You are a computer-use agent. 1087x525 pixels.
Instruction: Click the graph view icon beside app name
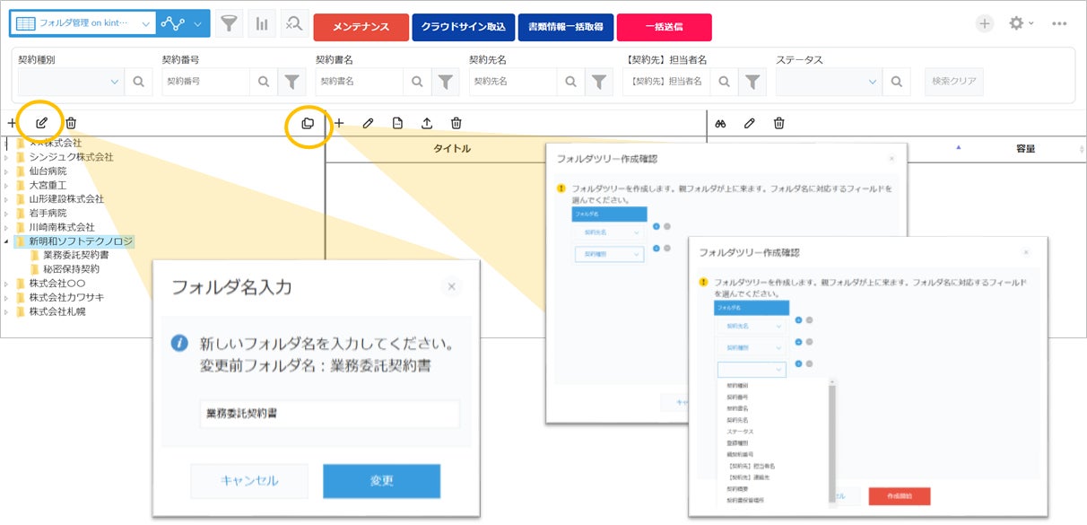click(x=172, y=24)
